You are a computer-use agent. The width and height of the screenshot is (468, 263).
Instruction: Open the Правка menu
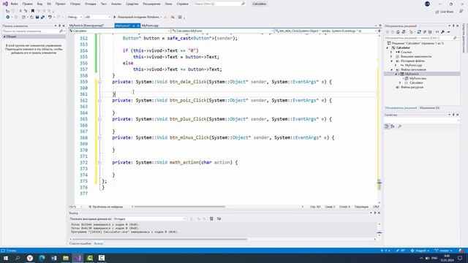tap(28, 4)
